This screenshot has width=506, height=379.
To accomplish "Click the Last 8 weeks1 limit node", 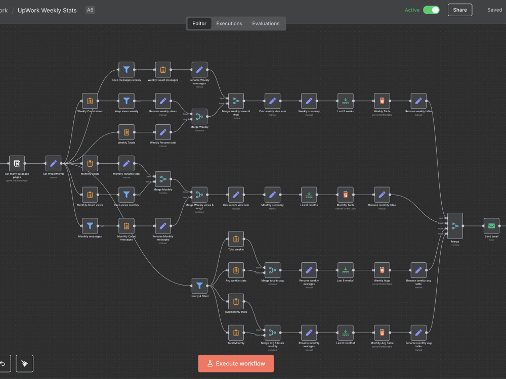I will pos(345,270).
